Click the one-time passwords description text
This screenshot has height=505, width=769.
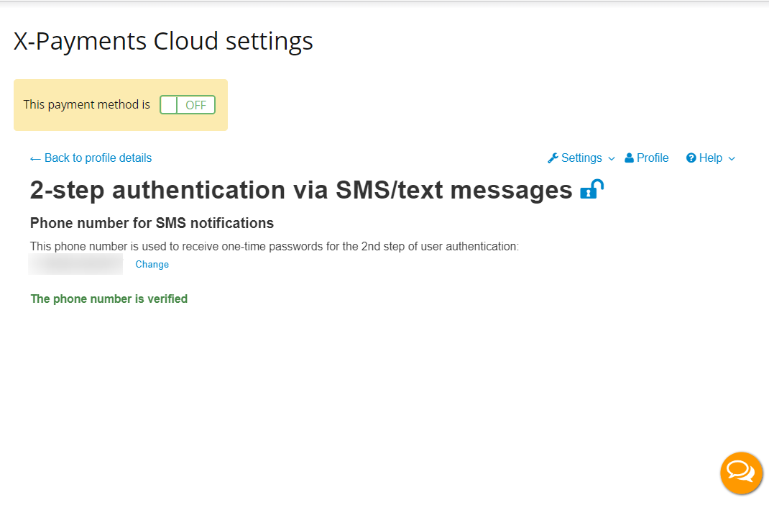[274, 246]
